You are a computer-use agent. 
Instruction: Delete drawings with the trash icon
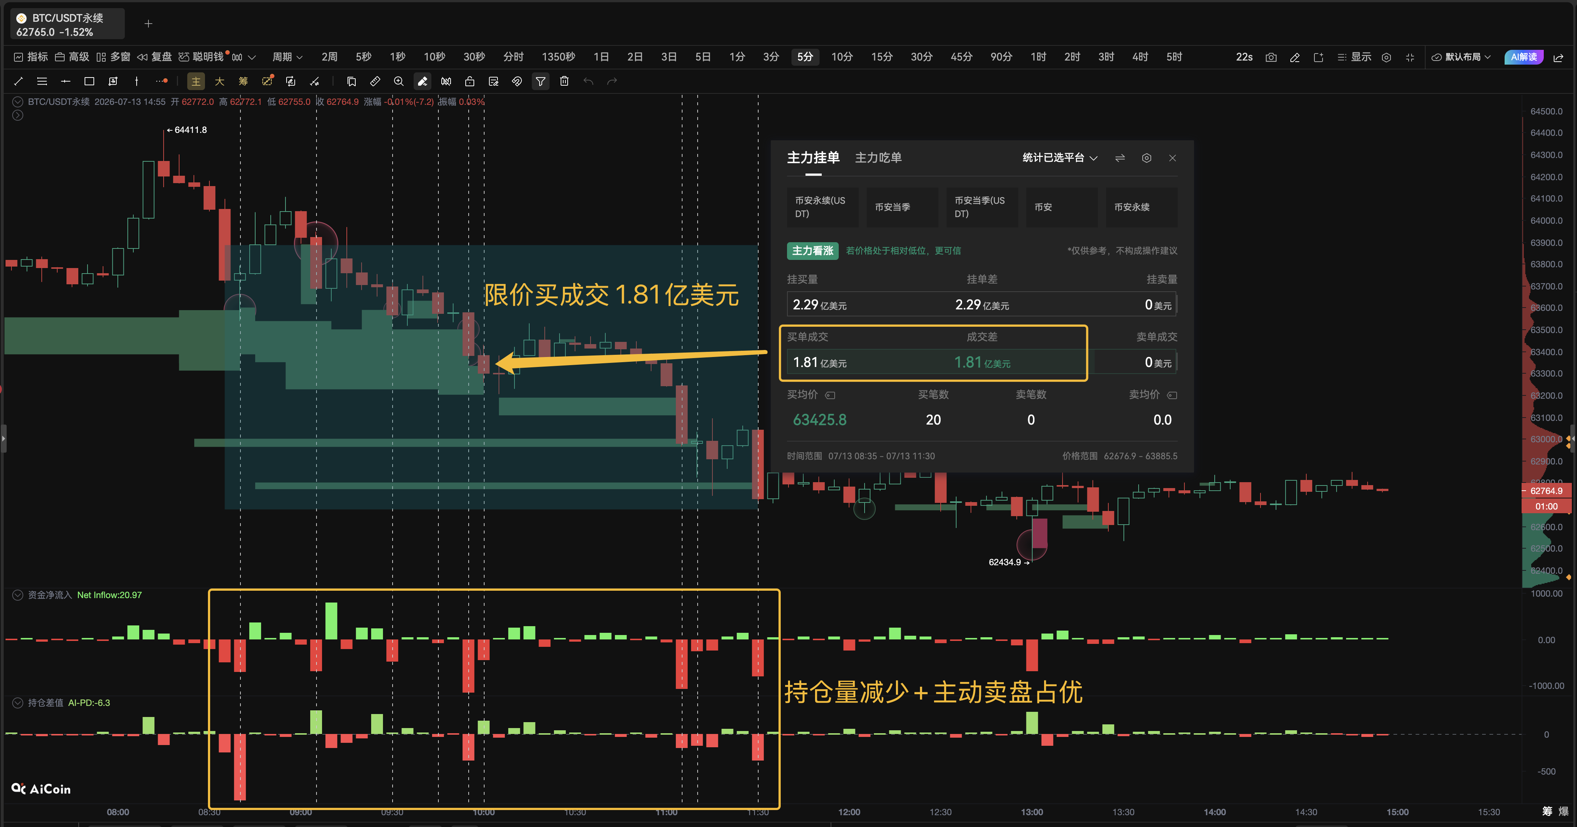564,82
